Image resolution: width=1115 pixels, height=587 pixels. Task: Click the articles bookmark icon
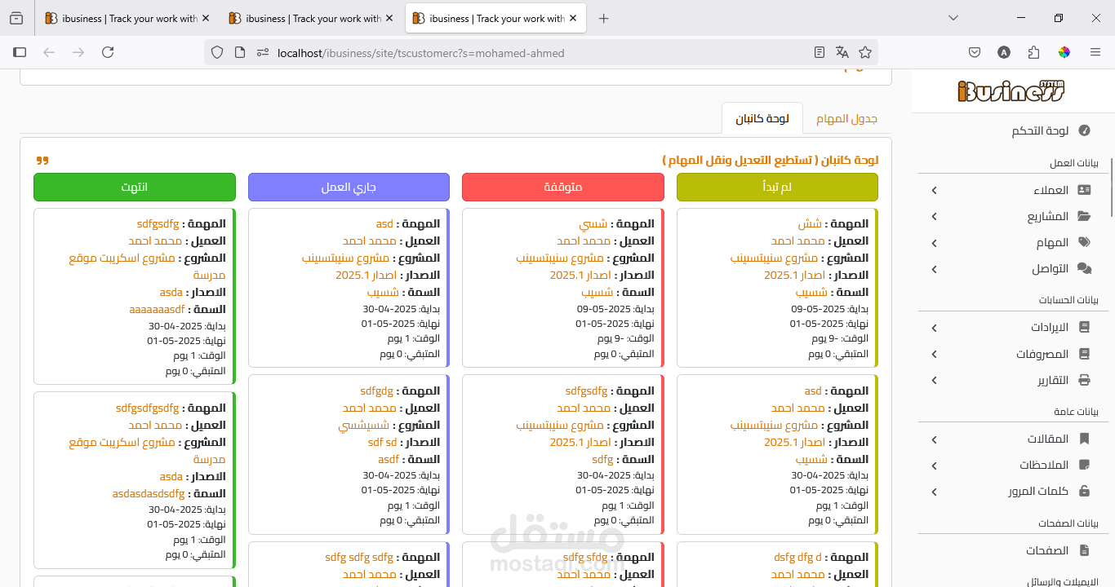[x=1084, y=439]
